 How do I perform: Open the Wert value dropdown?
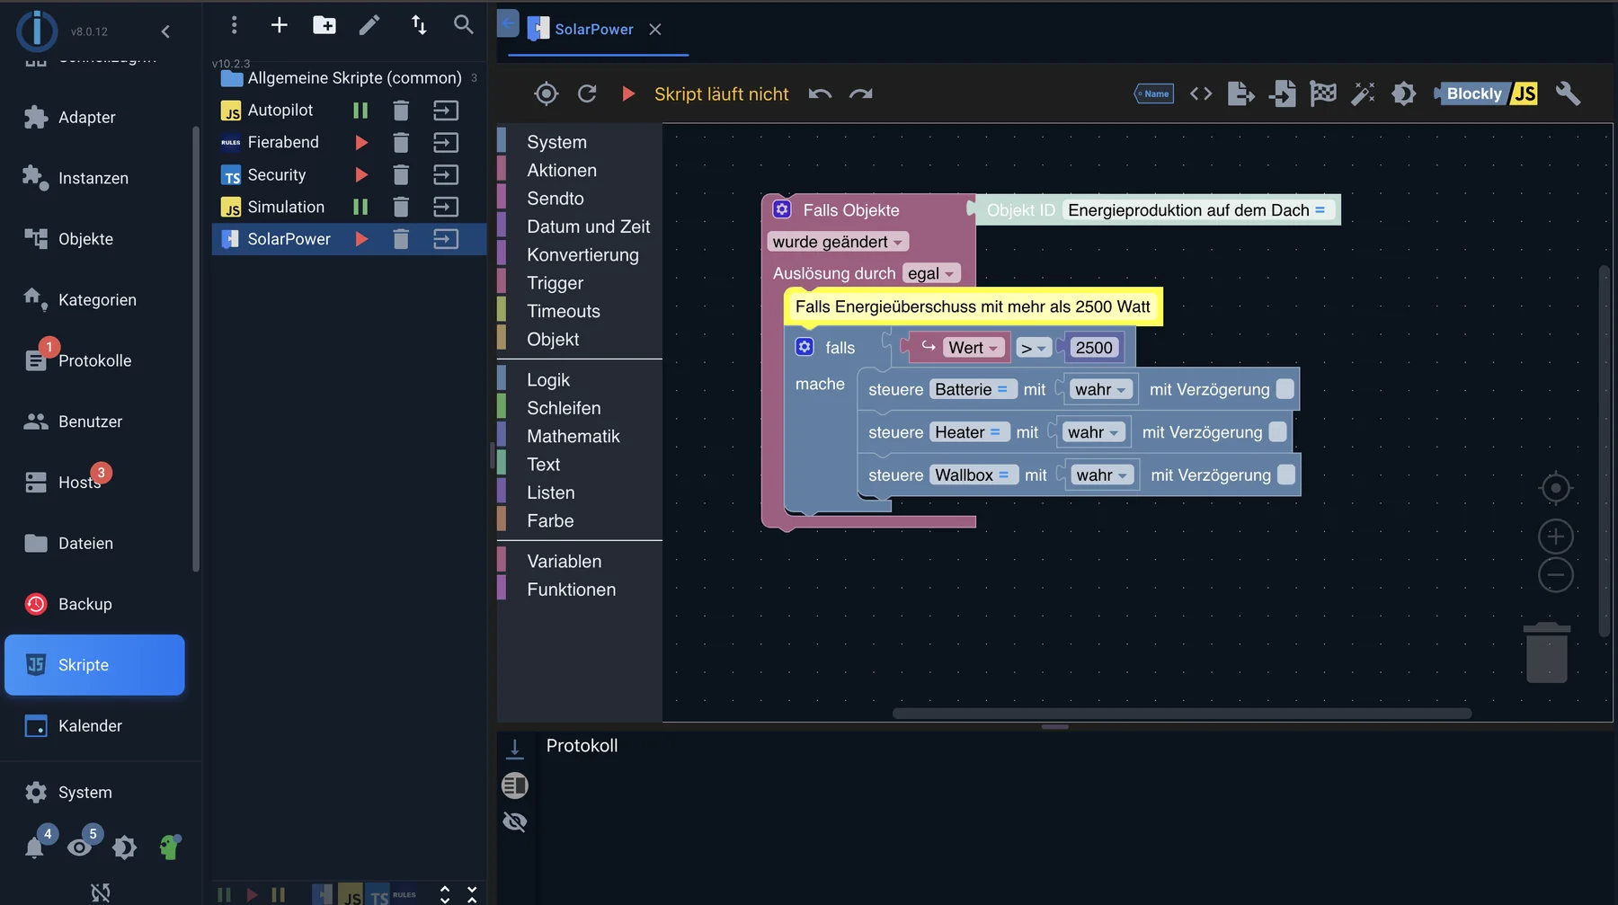click(x=973, y=348)
